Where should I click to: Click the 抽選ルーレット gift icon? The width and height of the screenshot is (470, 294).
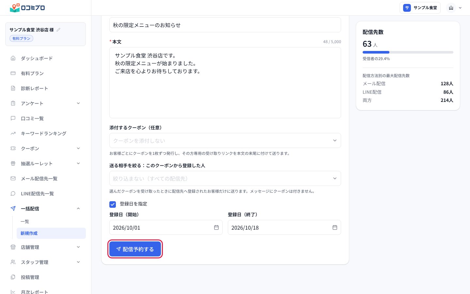pyautogui.click(x=13, y=163)
